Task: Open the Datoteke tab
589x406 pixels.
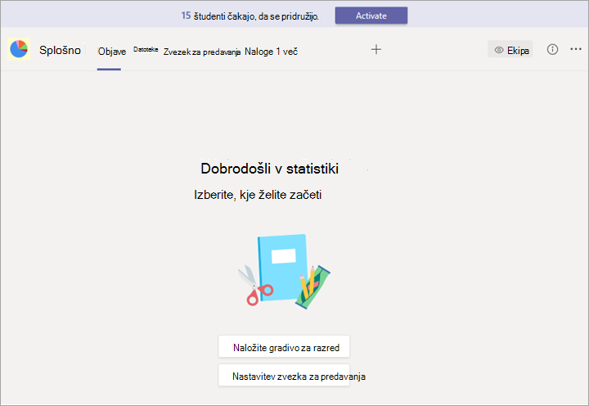Action: click(146, 50)
